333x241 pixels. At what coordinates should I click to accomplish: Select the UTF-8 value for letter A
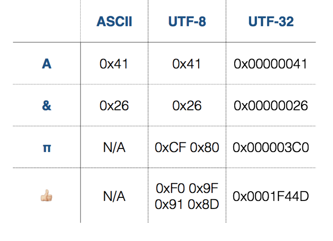[x=187, y=64]
